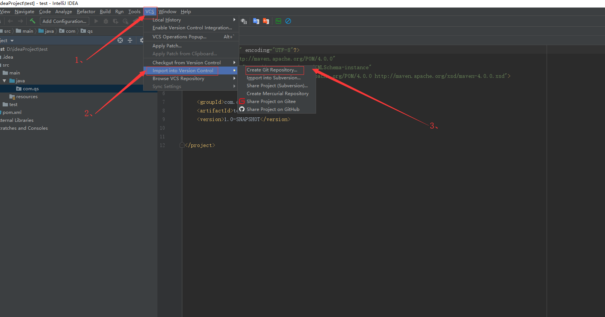
Task: Open the Analyze menu
Action: pos(64,12)
